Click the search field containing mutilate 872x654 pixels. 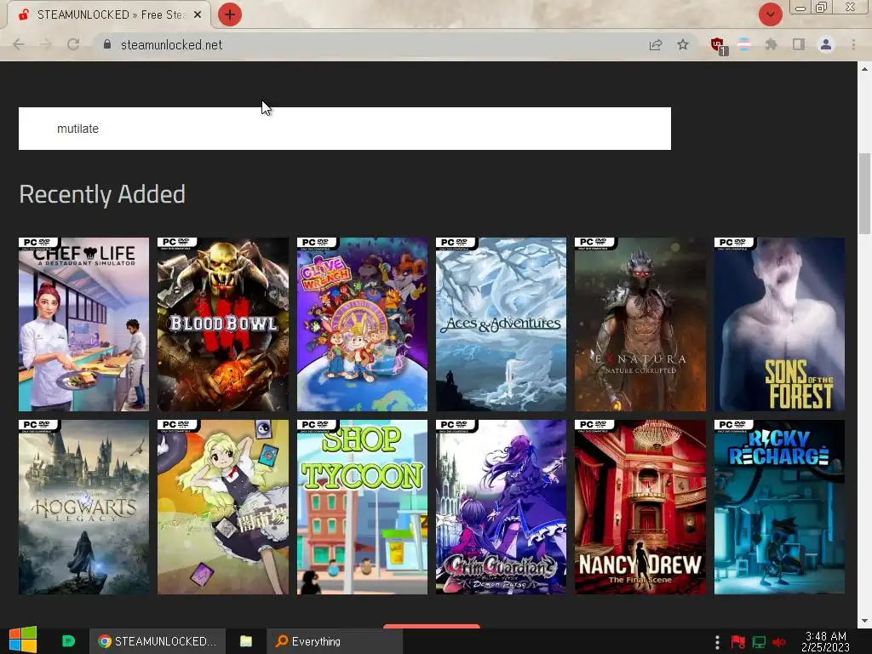click(345, 129)
